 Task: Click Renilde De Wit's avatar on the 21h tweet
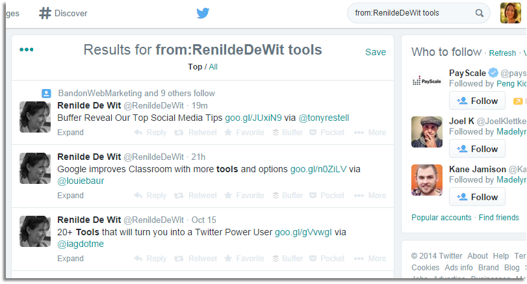pyautogui.click(x=35, y=168)
